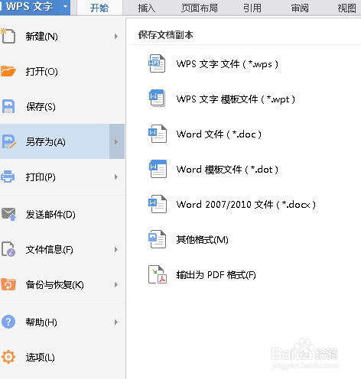Select 发送邮件(D) menu entry
361x379 pixels.
click(62, 214)
